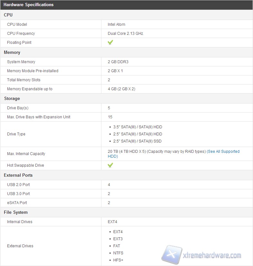Image resolution: width=253 pixels, height=266 pixels.
Task: Click the Hot Swappable Drive green checkmark
Action: 110,165
